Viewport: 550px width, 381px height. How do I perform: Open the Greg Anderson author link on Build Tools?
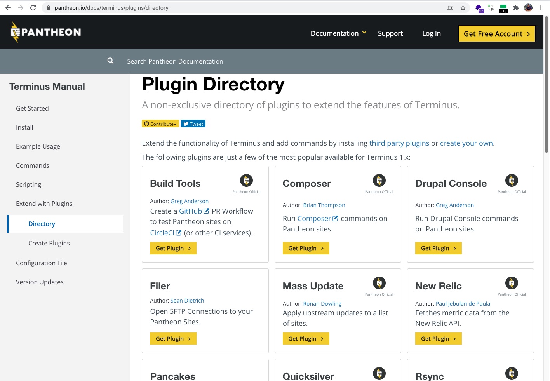click(x=190, y=201)
